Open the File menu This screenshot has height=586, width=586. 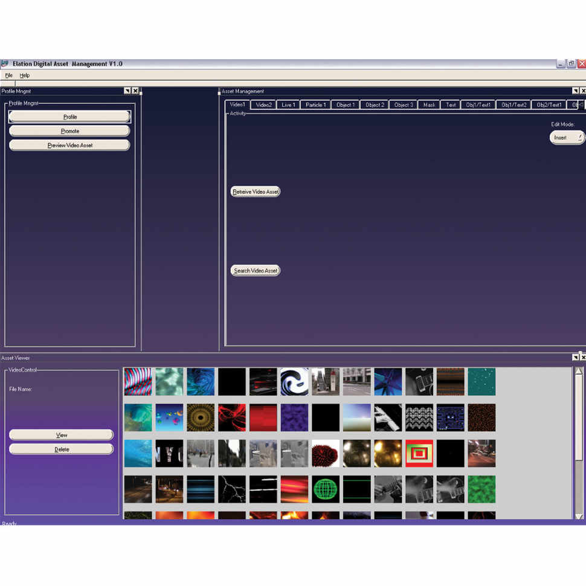coord(8,75)
